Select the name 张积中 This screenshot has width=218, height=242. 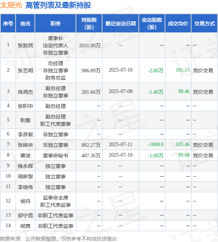pos(25,106)
